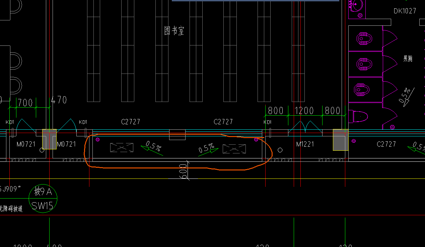Select the top squat toilet fixture
Image resolution: width=425 pixels, height=247 pixels.
tap(365, 39)
